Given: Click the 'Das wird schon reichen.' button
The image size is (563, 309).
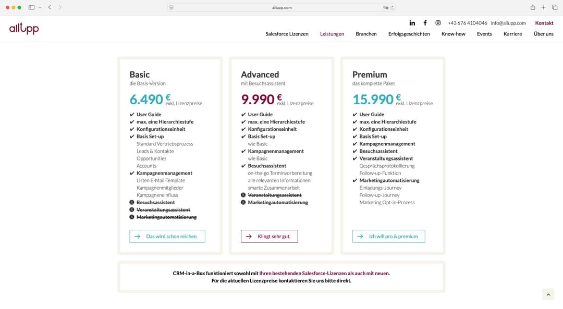Looking at the screenshot, I should (167, 236).
